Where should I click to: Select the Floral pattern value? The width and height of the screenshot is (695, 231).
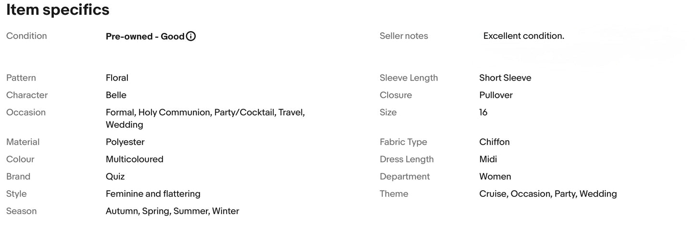(x=117, y=78)
